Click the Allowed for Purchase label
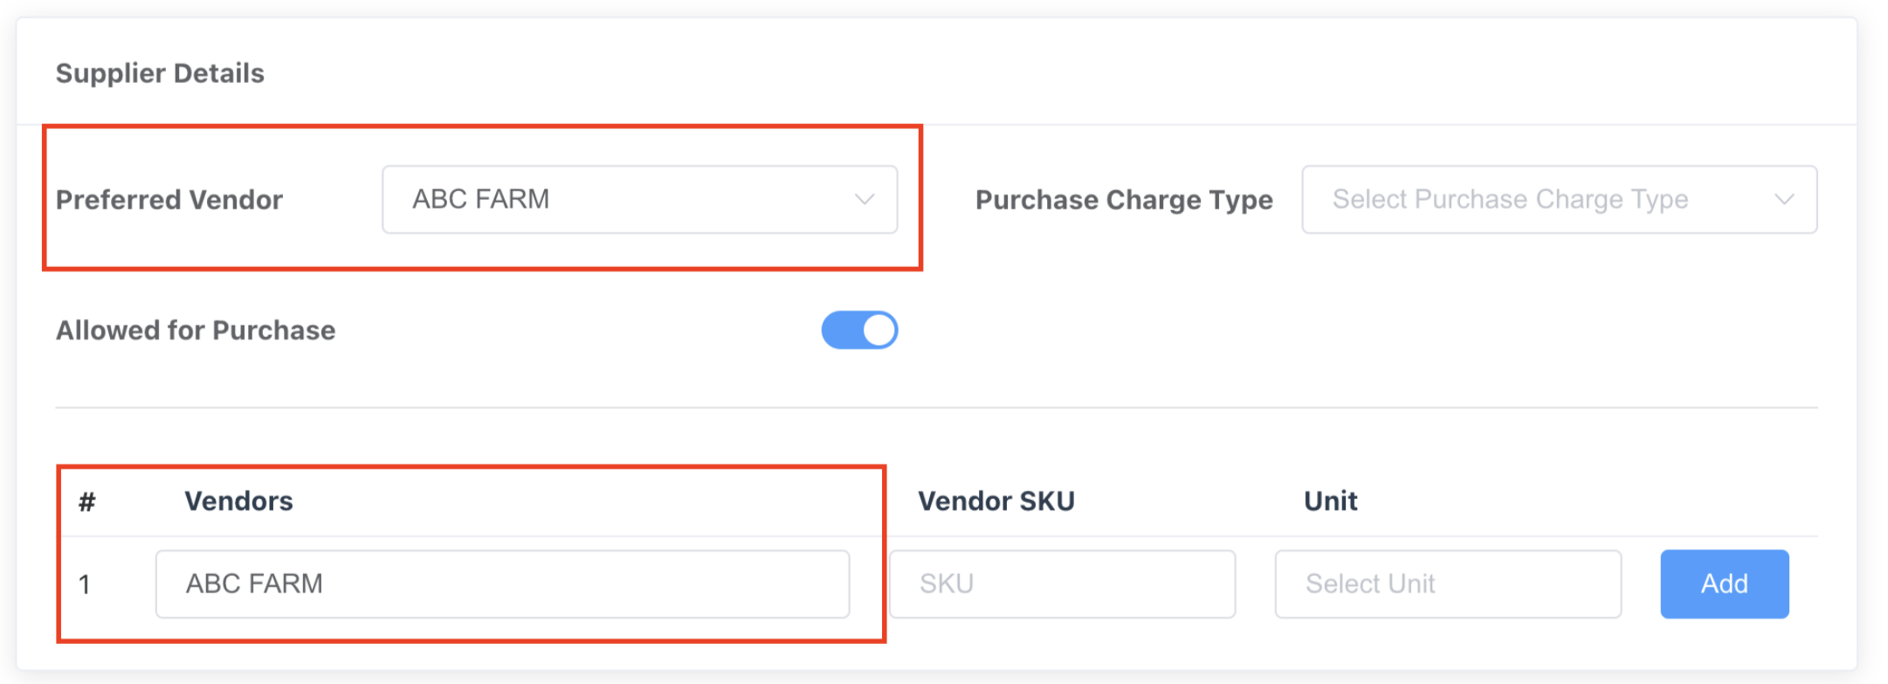The height and width of the screenshot is (684, 1888). click(196, 331)
